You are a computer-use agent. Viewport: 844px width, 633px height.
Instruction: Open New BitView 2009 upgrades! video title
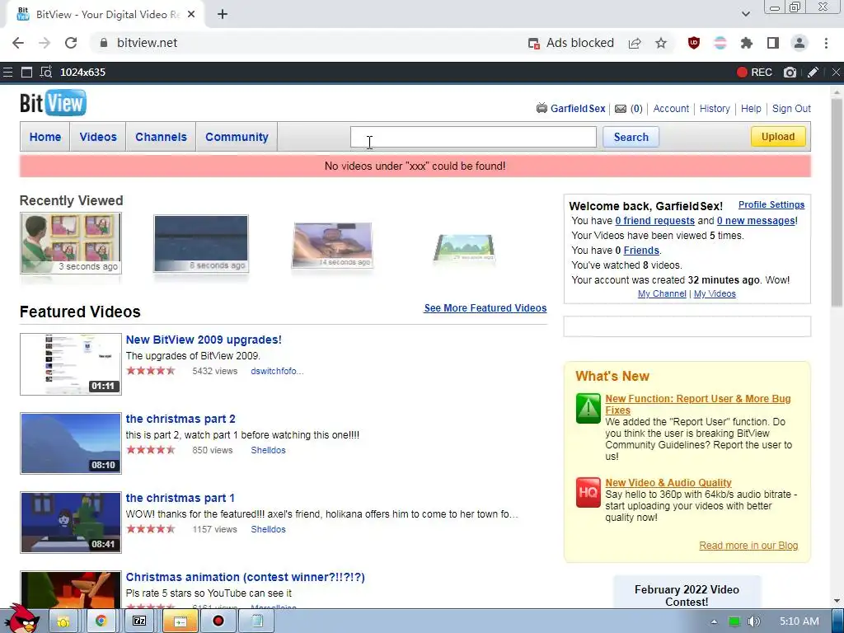point(204,340)
